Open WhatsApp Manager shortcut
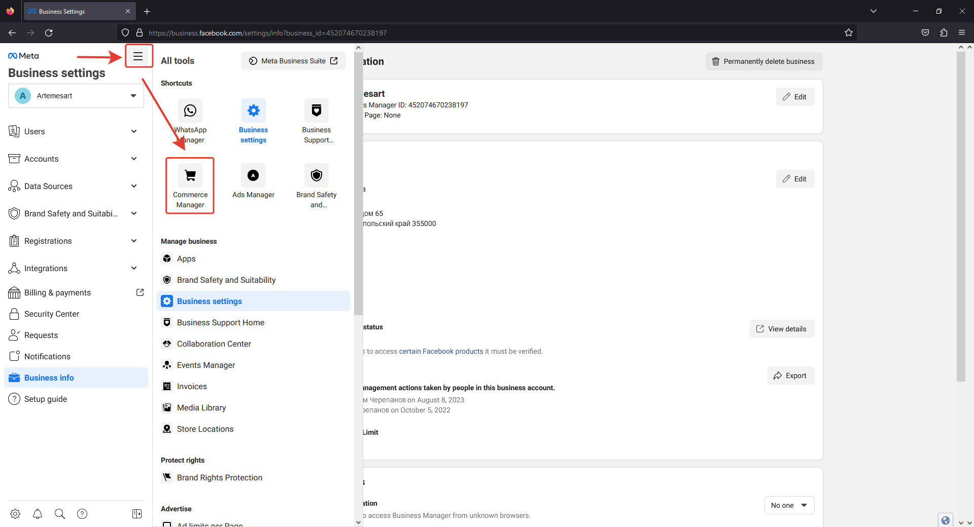The height and width of the screenshot is (527, 974). tap(190, 122)
